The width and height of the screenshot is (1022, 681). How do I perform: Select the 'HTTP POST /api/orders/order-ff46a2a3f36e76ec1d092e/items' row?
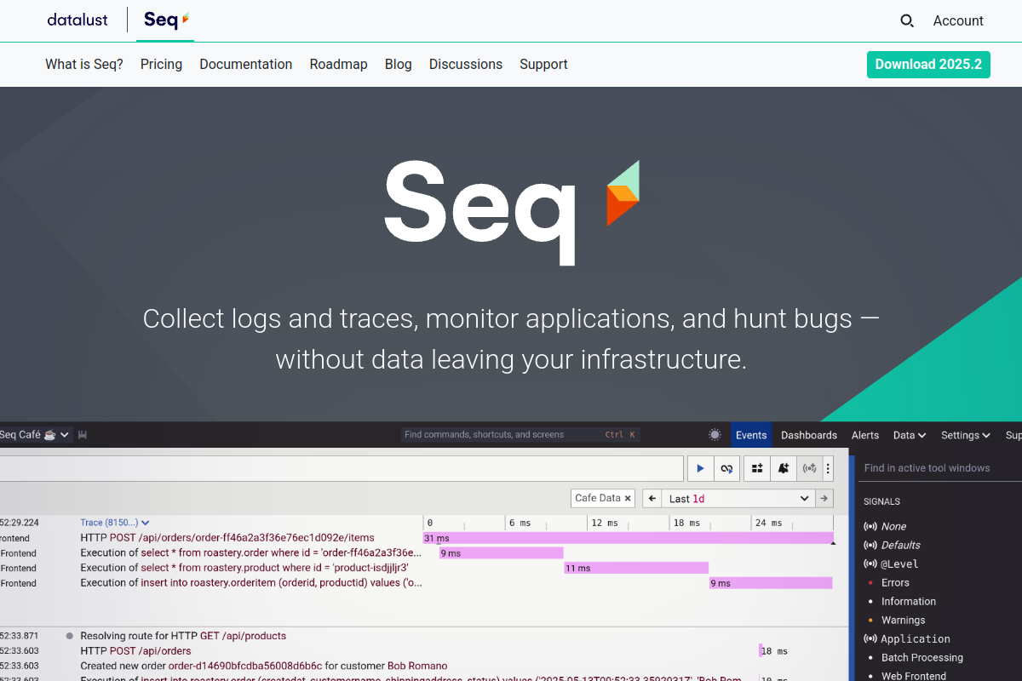[227, 538]
